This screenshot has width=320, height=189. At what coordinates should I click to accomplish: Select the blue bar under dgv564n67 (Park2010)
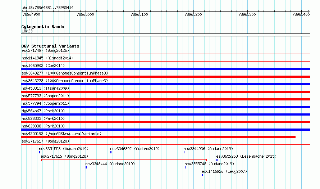[165, 114]
